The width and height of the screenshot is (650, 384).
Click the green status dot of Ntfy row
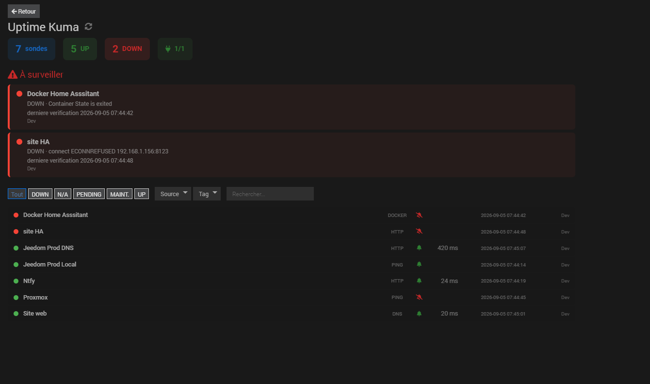tap(16, 281)
